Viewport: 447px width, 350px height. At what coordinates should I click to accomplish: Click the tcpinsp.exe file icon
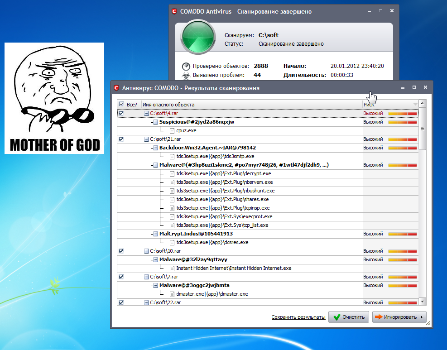tap(172, 208)
